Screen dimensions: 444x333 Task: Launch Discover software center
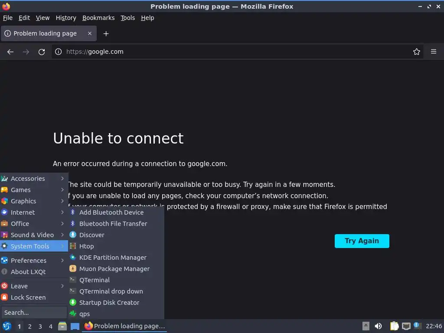[116, 235]
